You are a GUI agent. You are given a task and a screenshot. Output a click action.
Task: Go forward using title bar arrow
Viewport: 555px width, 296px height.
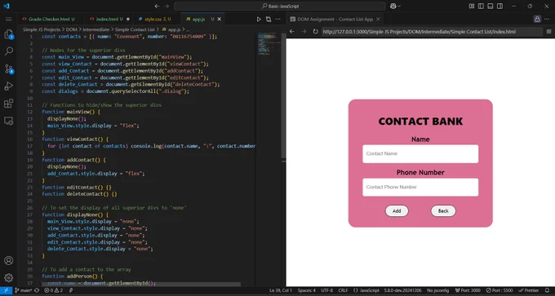click(166, 6)
